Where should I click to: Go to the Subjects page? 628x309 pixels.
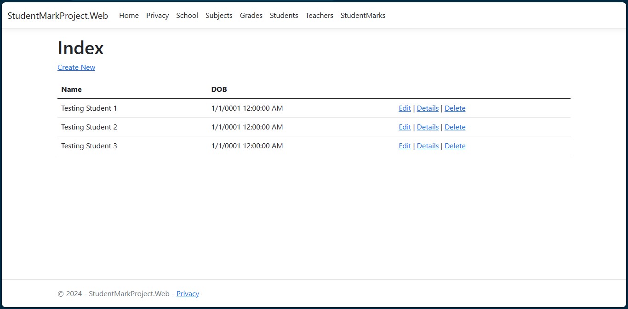tap(219, 15)
